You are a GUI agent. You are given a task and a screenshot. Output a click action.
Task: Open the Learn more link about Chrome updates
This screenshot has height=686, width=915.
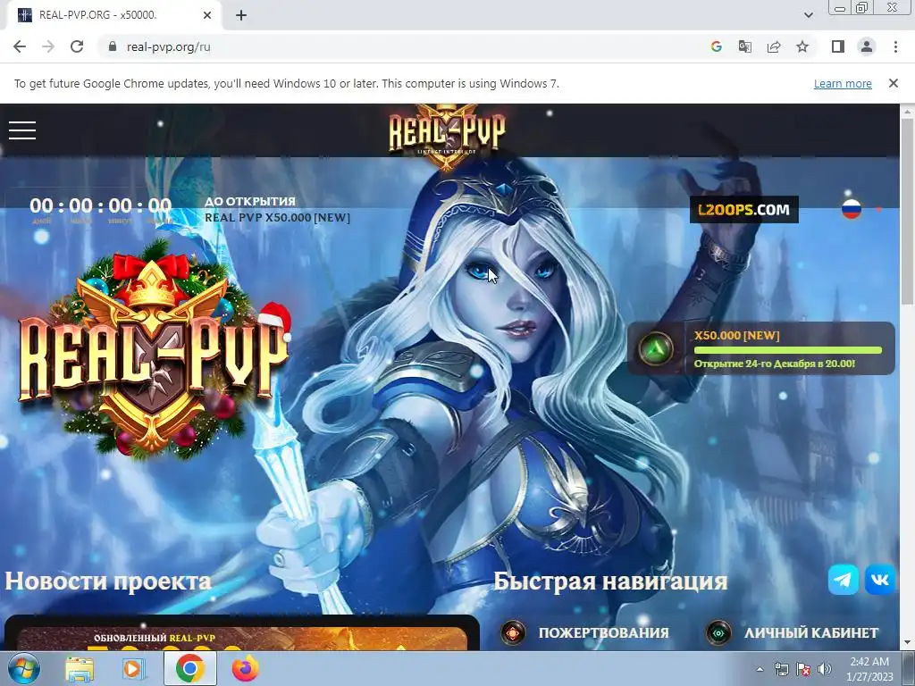point(843,83)
